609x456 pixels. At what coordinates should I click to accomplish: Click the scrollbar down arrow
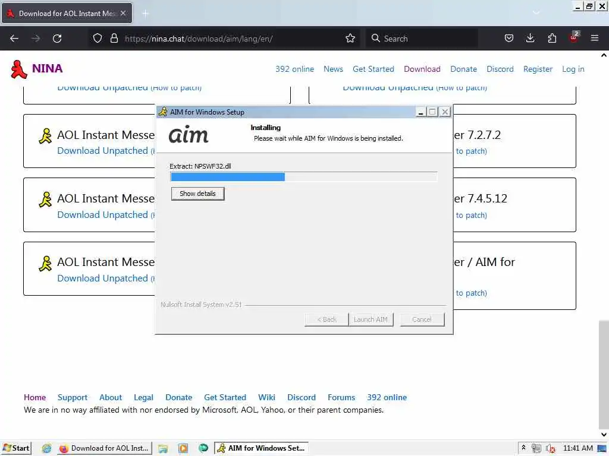click(x=604, y=434)
